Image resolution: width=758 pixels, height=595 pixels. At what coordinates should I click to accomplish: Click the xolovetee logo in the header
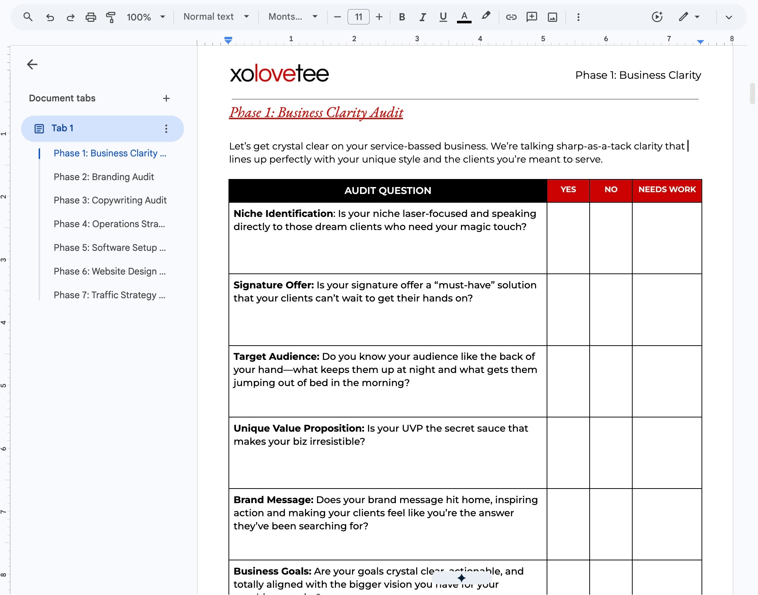(x=280, y=73)
